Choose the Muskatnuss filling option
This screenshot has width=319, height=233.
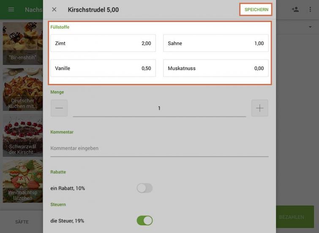click(215, 68)
